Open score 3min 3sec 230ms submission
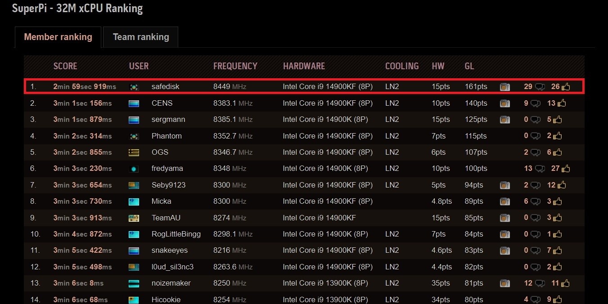This screenshot has width=608, height=304. [x=82, y=169]
